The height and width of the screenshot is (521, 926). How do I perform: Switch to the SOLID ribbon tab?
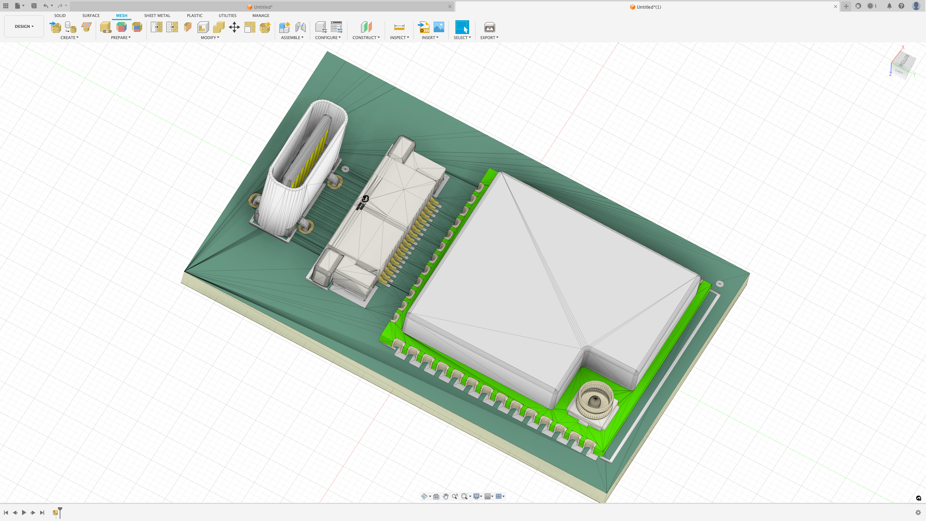(60, 16)
